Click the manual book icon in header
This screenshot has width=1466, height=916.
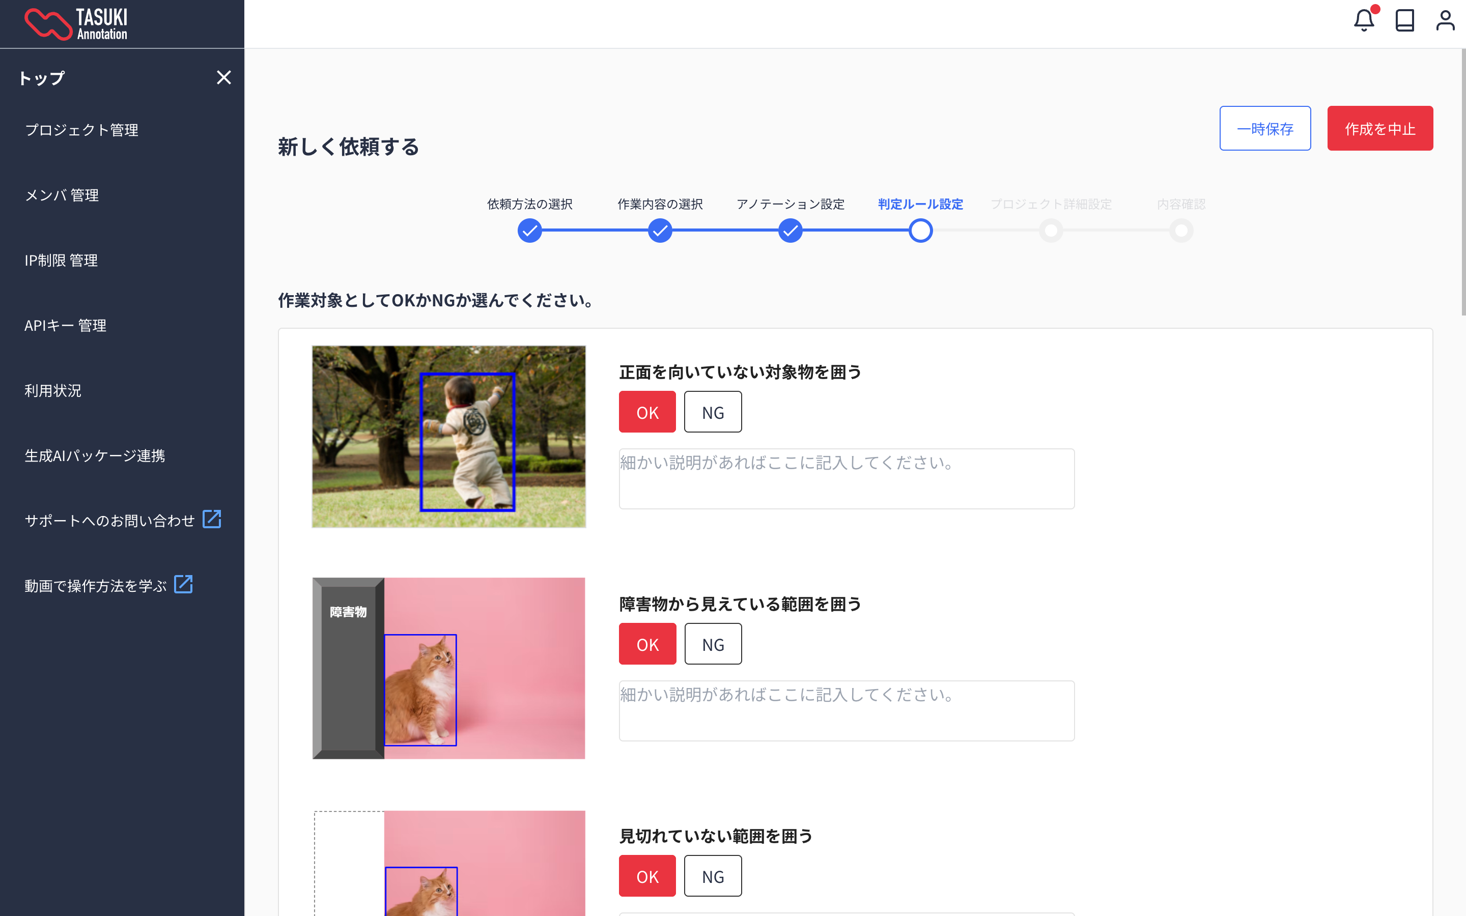coord(1404,20)
